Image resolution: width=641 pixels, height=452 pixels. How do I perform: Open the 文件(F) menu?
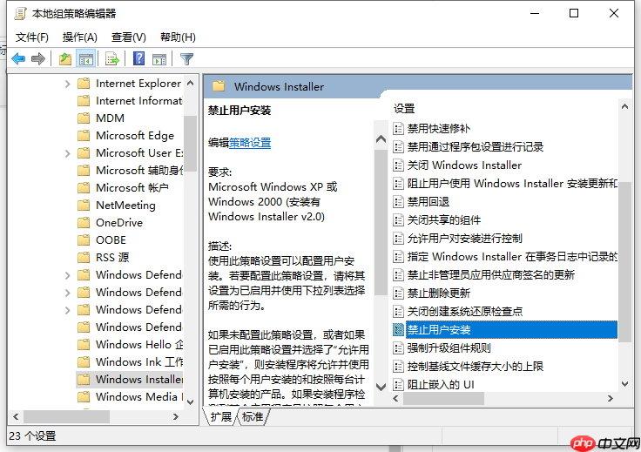pos(32,37)
